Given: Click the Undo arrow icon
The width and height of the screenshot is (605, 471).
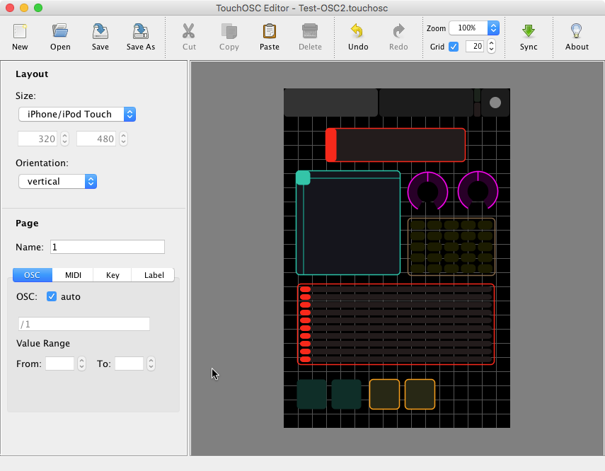Looking at the screenshot, I should 358,32.
